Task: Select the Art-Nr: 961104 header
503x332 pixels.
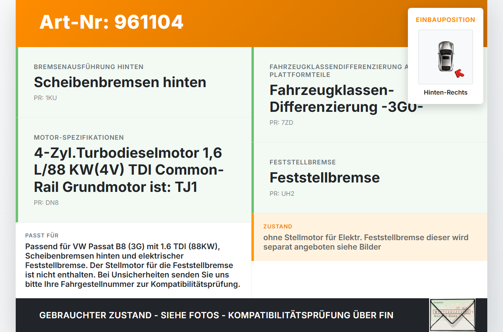Action: tap(111, 23)
